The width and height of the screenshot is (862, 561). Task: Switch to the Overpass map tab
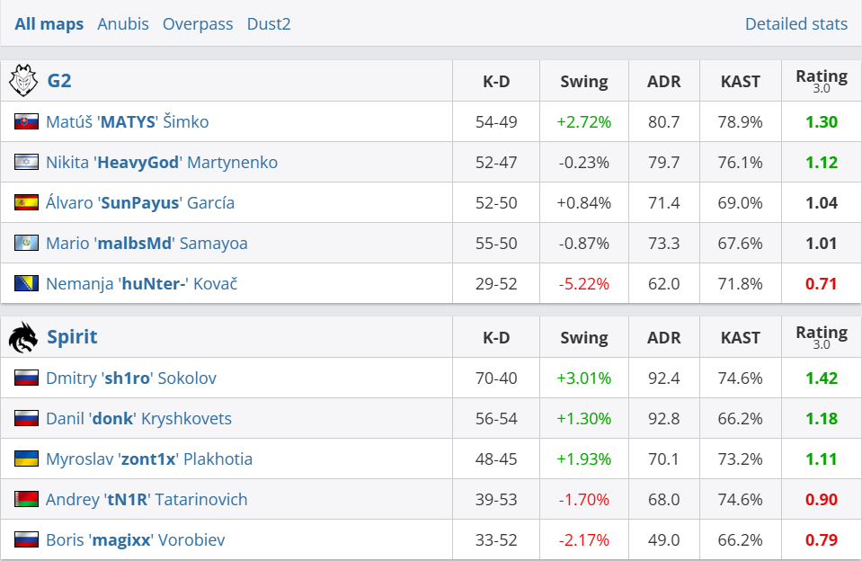(x=198, y=24)
